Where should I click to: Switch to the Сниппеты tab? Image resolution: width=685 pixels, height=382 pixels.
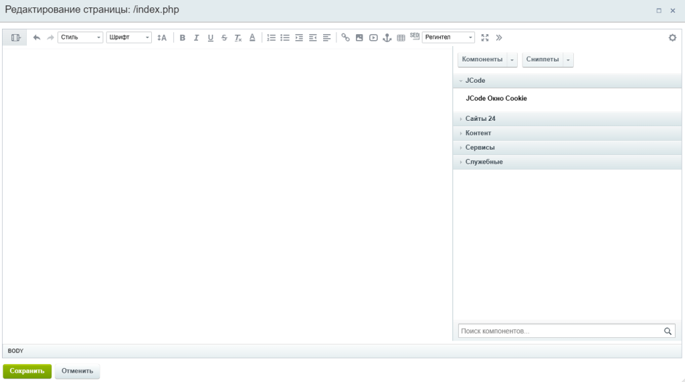(542, 60)
